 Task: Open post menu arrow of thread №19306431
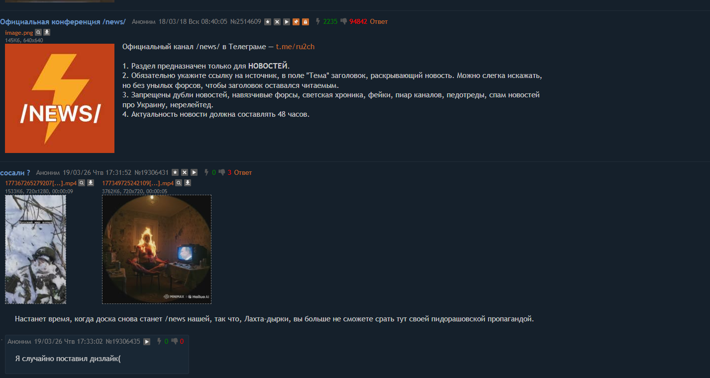pyautogui.click(x=194, y=172)
